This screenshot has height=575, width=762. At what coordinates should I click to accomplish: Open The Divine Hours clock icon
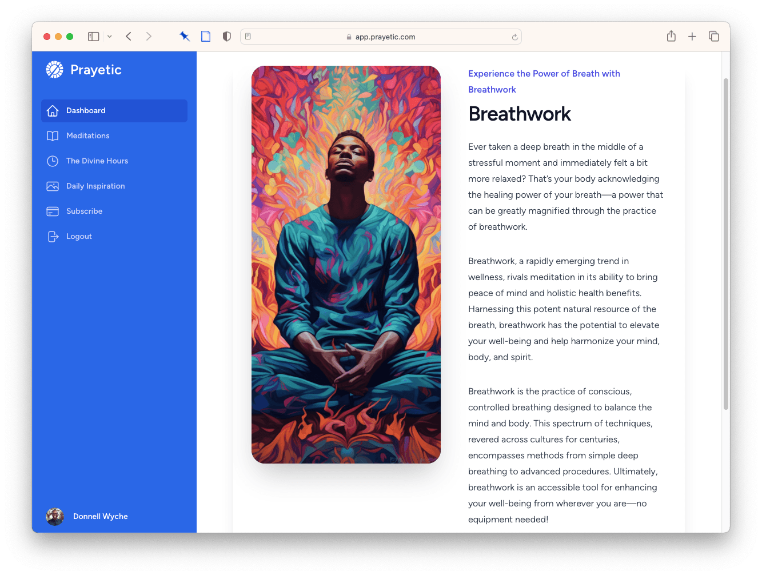tap(53, 161)
